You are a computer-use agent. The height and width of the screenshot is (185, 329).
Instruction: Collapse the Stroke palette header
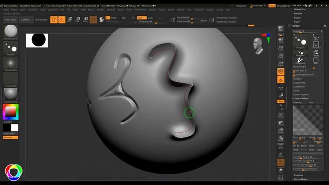[x=296, y=26]
